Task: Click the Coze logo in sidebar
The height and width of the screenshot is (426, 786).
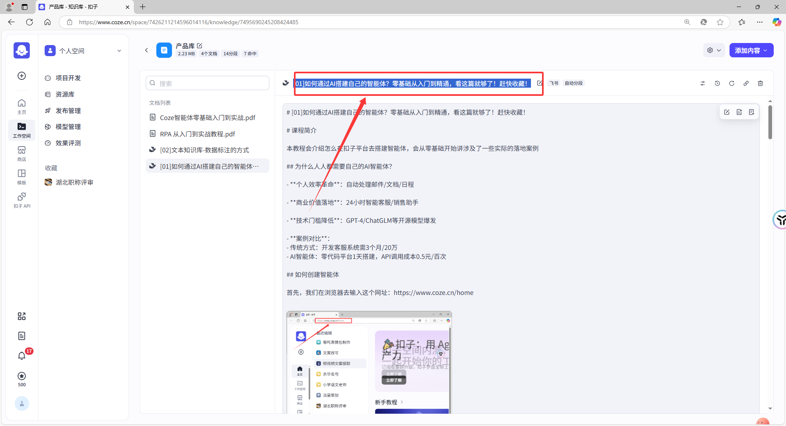Action: point(22,50)
